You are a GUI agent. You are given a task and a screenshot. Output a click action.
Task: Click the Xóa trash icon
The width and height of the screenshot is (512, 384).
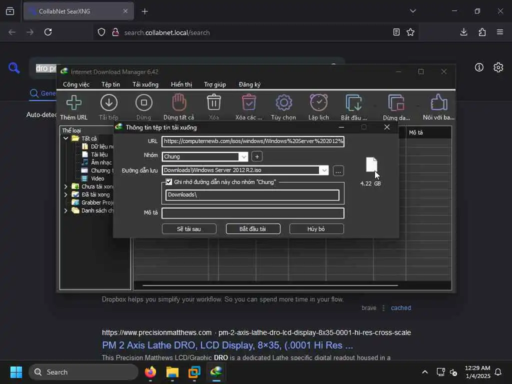click(x=214, y=107)
